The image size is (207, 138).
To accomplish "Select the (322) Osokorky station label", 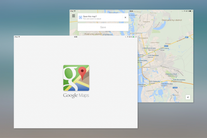I will click(154, 81).
